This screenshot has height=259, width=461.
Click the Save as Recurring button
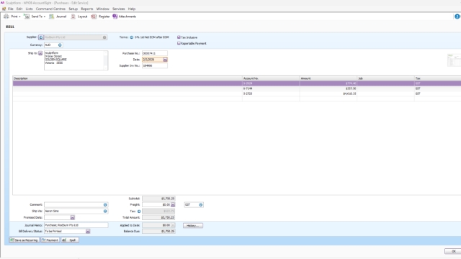point(24,240)
